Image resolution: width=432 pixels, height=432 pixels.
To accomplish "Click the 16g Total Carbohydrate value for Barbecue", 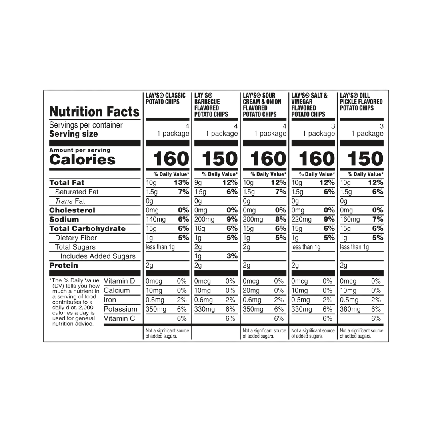I will (200, 229).
